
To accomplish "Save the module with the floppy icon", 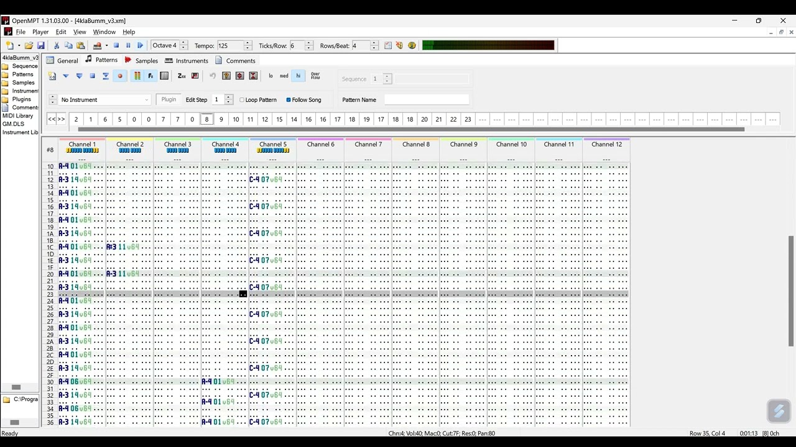I will tap(41, 45).
